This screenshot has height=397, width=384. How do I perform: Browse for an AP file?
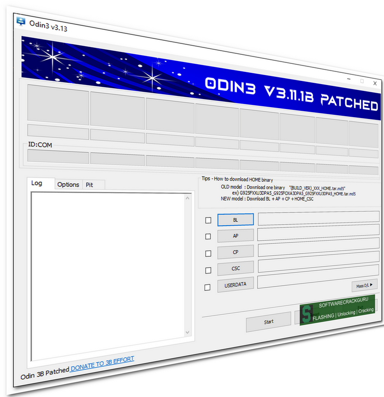[235, 236]
